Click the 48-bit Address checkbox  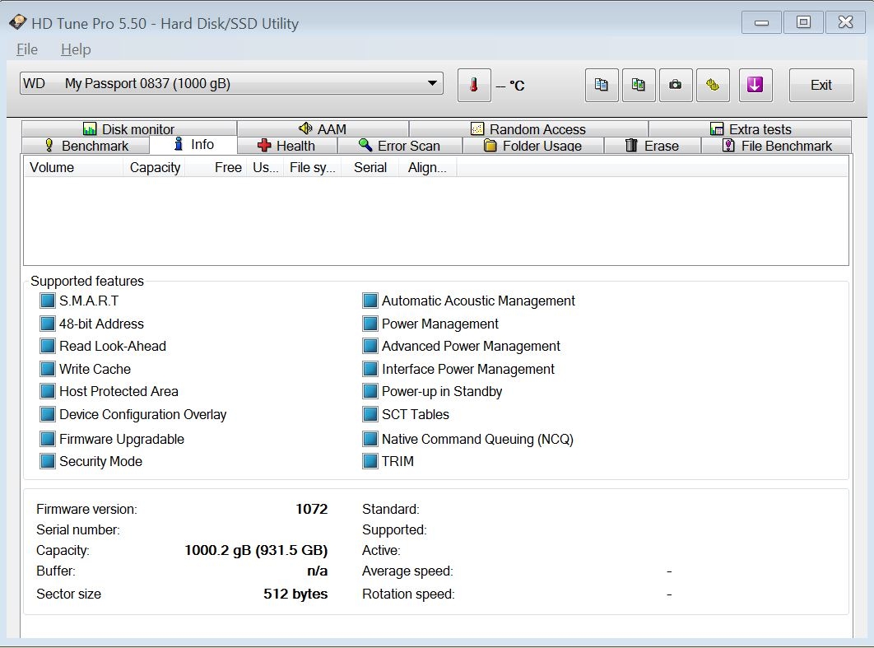coord(48,324)
